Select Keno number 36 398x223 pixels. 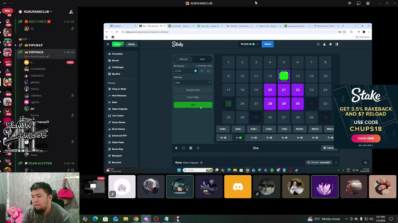pos(270,117)
